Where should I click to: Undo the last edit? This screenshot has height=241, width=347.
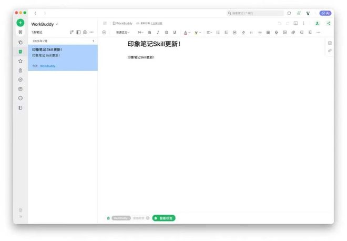coord(280,23)
